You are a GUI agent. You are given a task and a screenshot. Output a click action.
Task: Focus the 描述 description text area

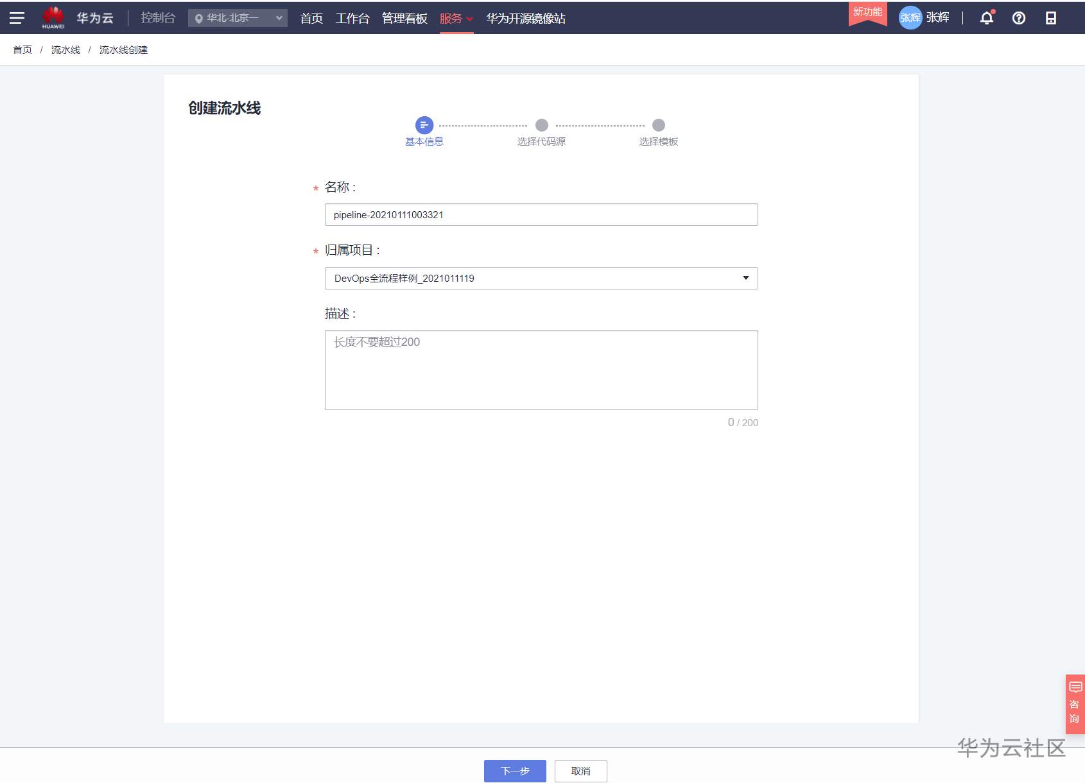coord(541,370)
